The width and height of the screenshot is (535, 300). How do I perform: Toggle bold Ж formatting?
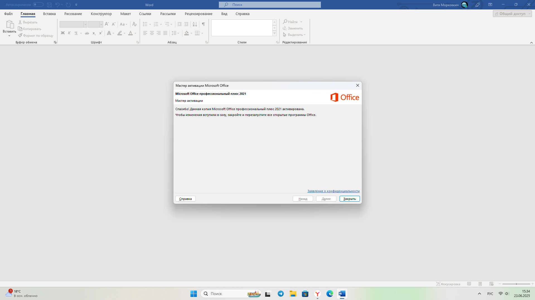tap(62, 33)
